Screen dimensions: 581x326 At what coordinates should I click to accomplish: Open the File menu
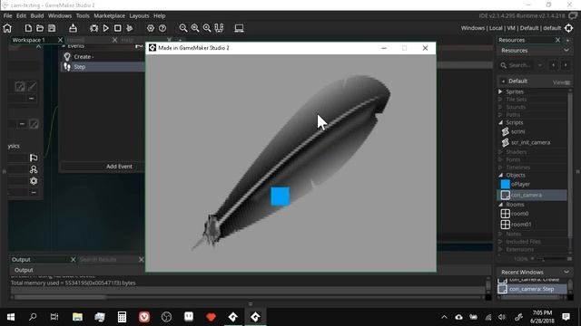(x=8, y=15)
